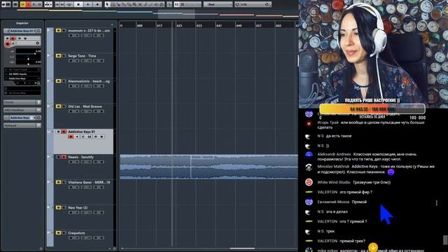Click the large record enable button in Inspector
448x252 pixels.
pos(8,44)
